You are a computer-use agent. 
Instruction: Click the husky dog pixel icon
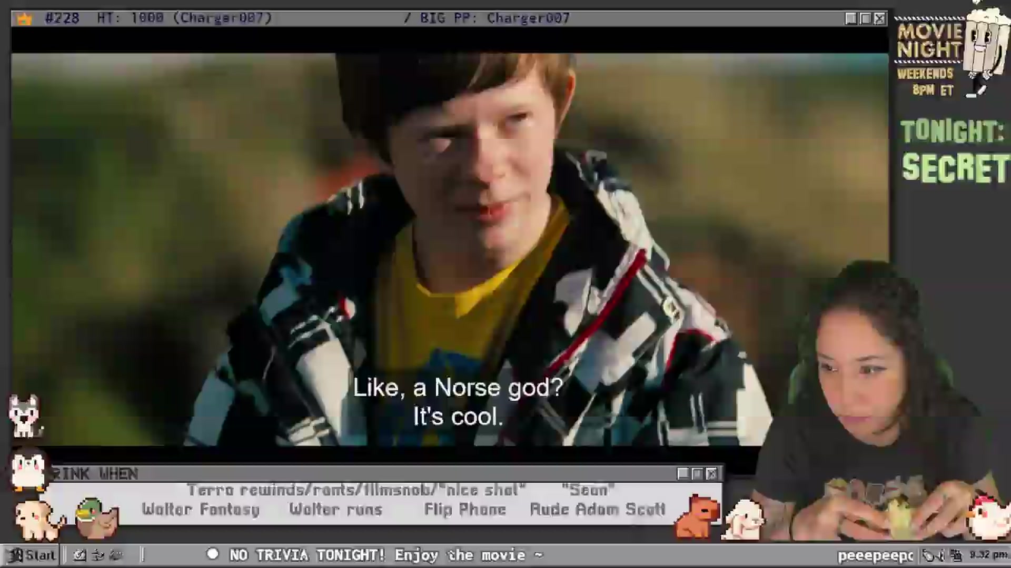tap(25, 416)
